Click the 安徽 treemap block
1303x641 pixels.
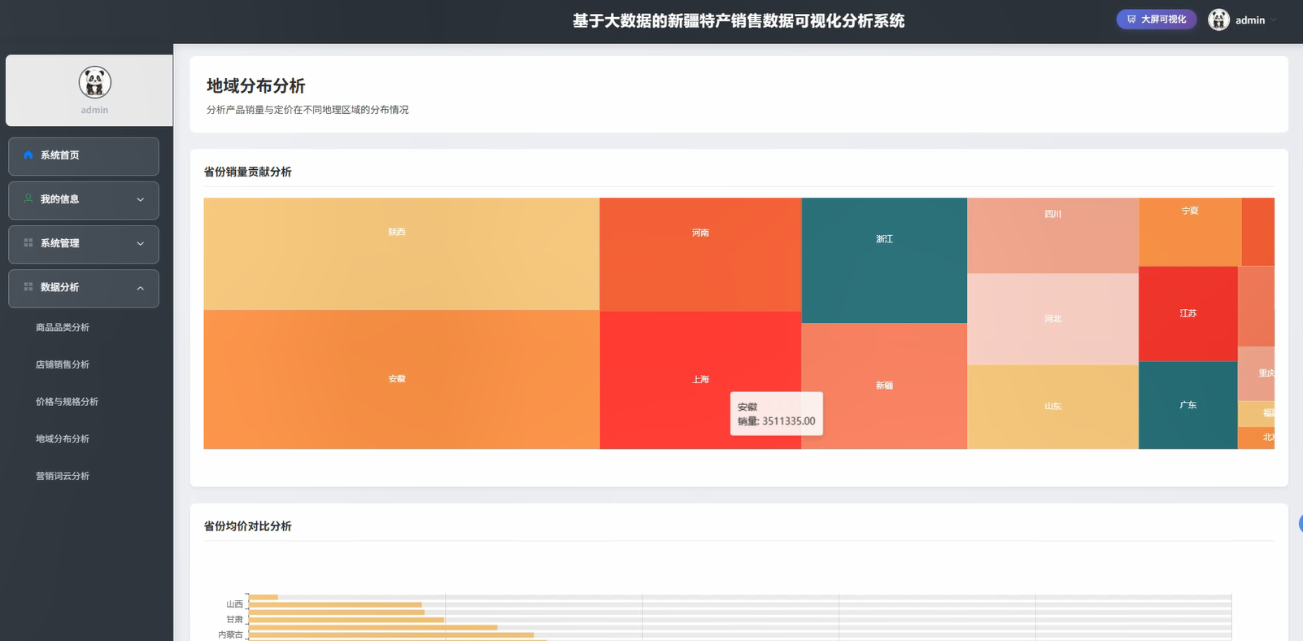[402, 379]
